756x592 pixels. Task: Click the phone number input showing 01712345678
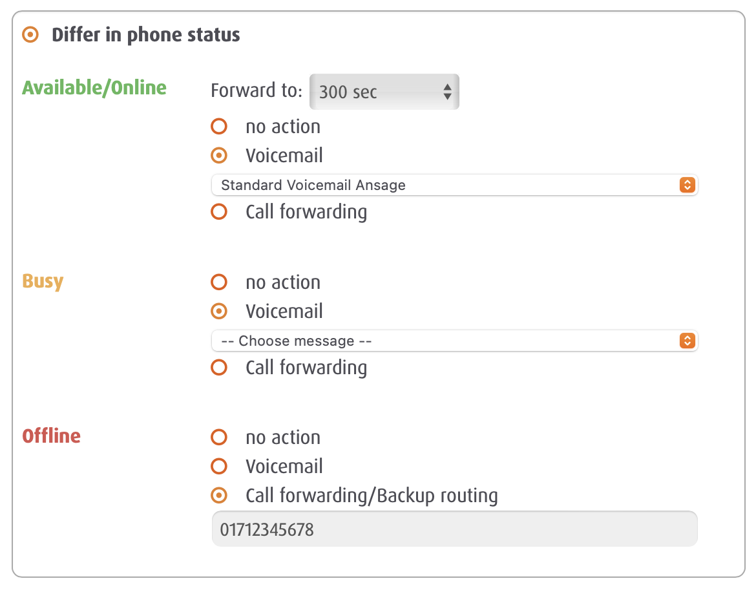[x=452, y=528]
